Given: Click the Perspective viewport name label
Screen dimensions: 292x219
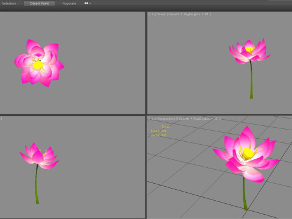Looking at the screenshot, I should click(165, 119).
